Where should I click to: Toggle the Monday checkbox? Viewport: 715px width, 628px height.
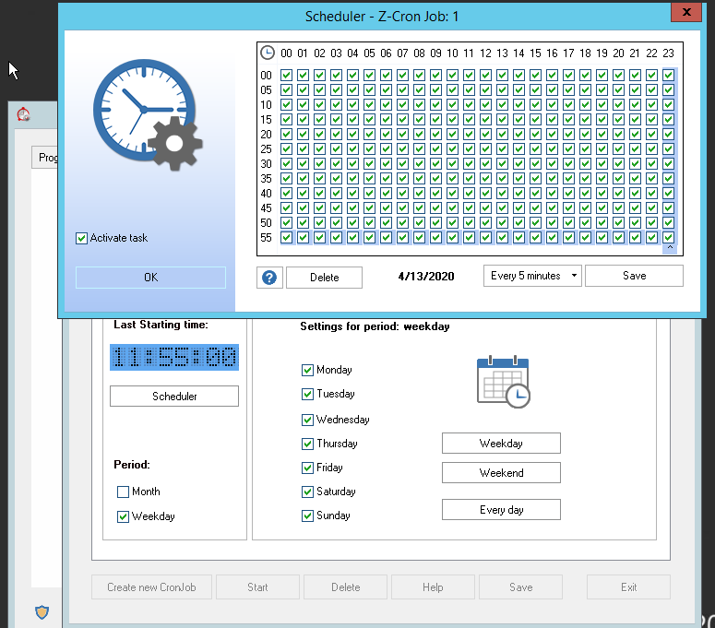(307, 370)
